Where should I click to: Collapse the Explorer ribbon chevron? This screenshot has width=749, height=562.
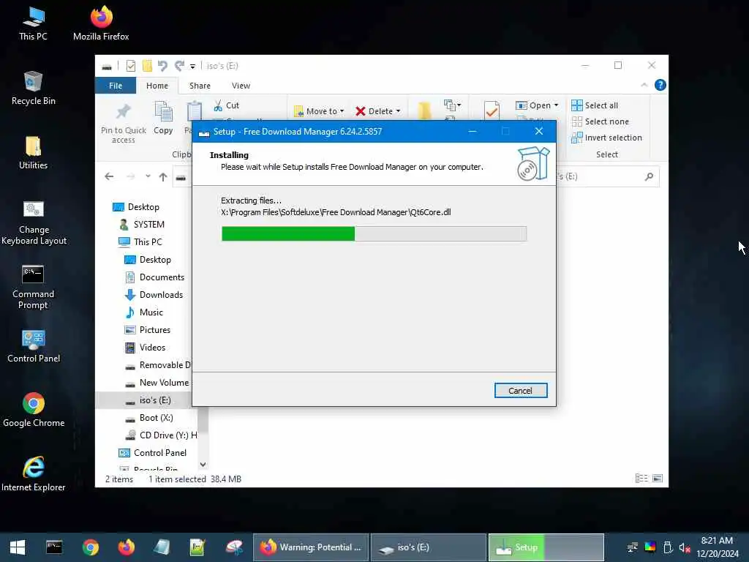[x=644, y=85]
